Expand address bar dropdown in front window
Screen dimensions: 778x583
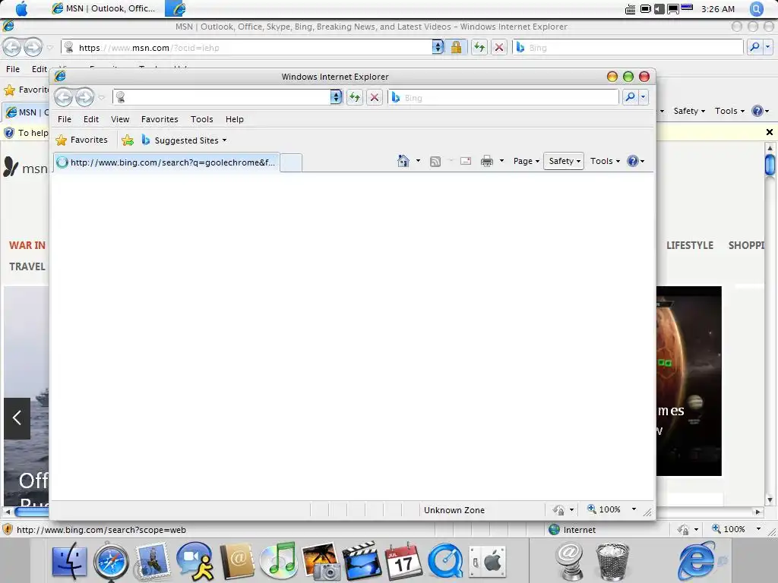click(336, 97)
